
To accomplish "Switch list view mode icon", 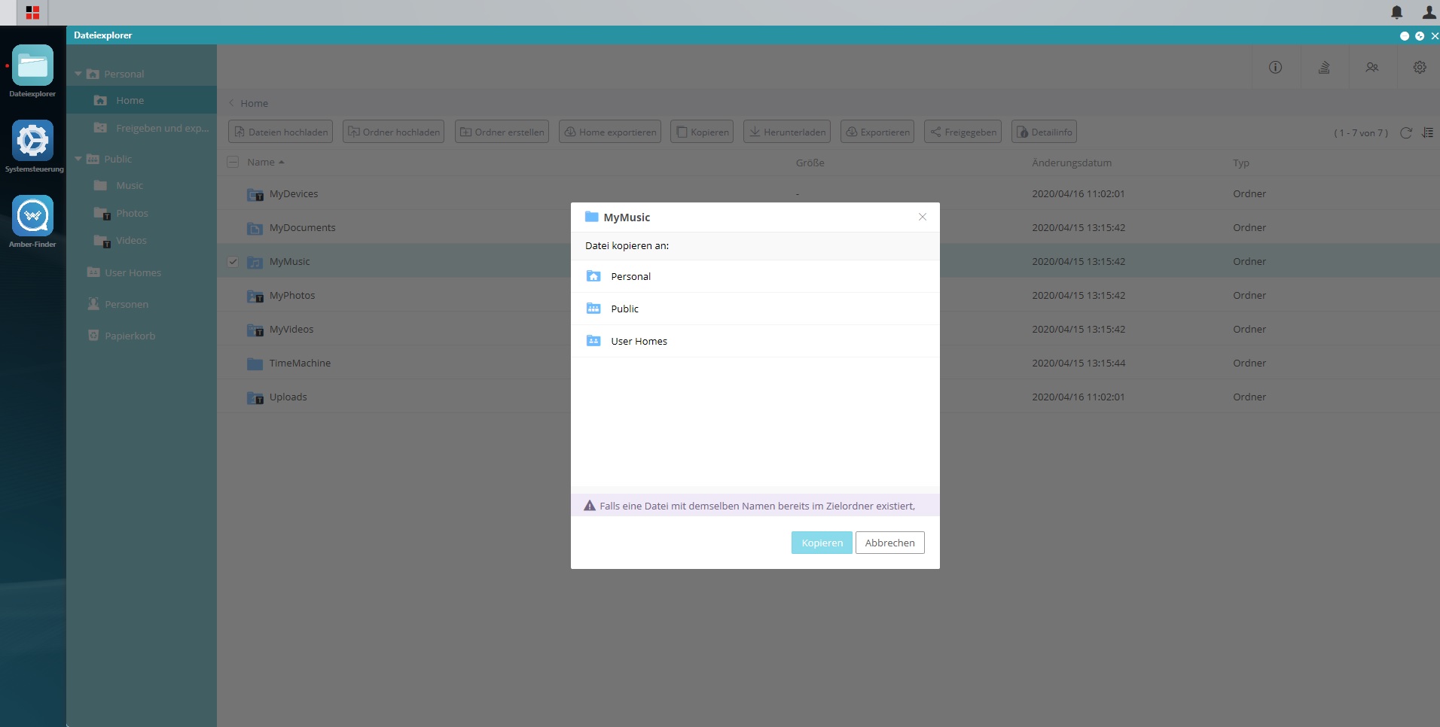I will pos(1427,132).
